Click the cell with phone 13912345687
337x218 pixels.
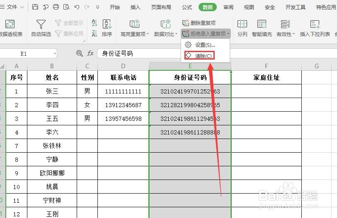click(123, 105)
